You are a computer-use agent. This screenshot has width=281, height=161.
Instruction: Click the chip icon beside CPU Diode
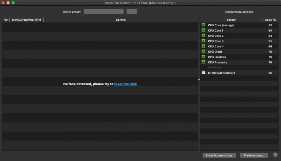[x=203, y=52]
